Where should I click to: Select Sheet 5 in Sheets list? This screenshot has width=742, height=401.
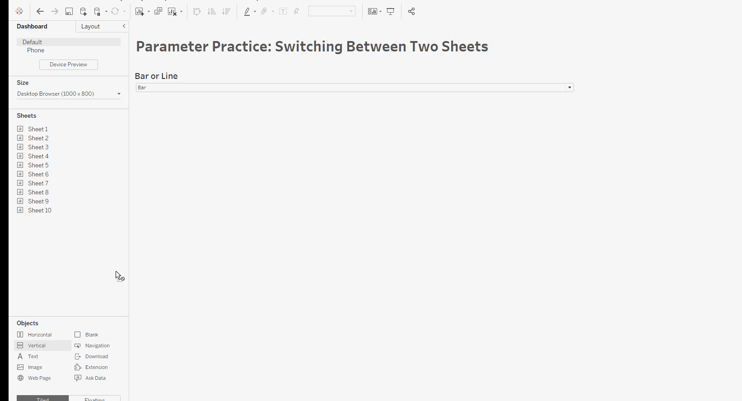tap(38, 165)
